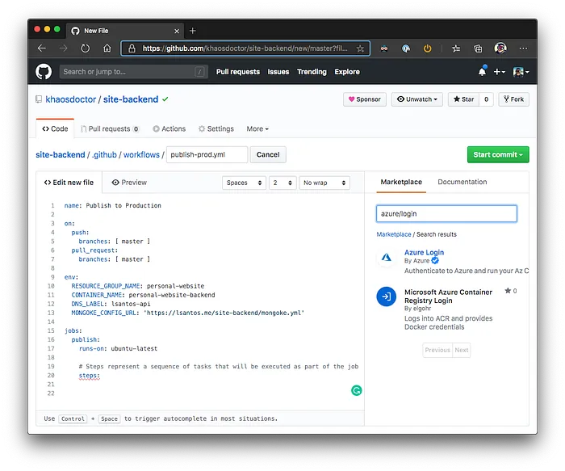Select the Edit new file tab
The image size is (565, 471).
point(69,183)
